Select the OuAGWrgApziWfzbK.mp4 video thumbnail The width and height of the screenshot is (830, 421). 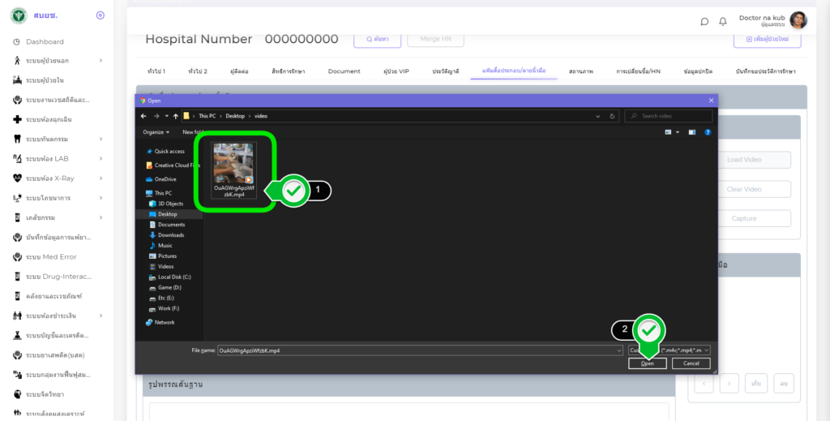234,168
